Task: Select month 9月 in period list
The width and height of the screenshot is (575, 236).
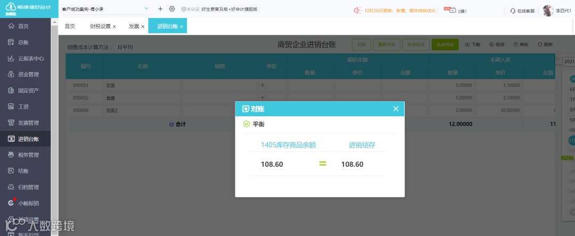Action: [572, 120]
